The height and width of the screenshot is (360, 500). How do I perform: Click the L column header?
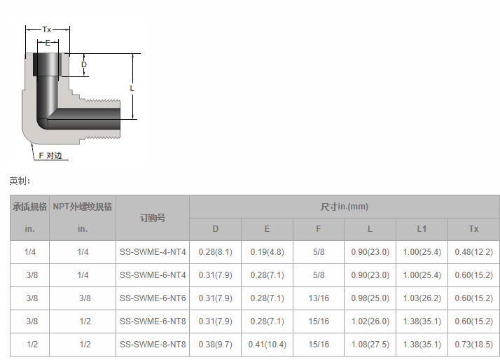(370, 229)
